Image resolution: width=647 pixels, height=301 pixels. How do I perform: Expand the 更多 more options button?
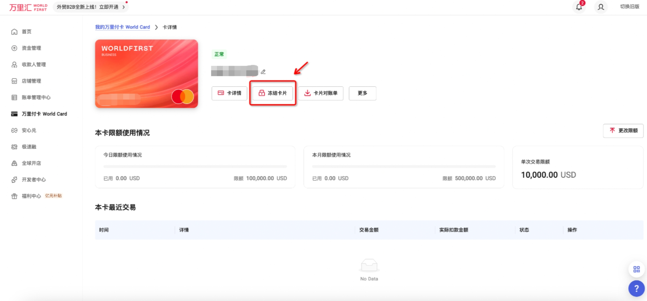[362, 93]
